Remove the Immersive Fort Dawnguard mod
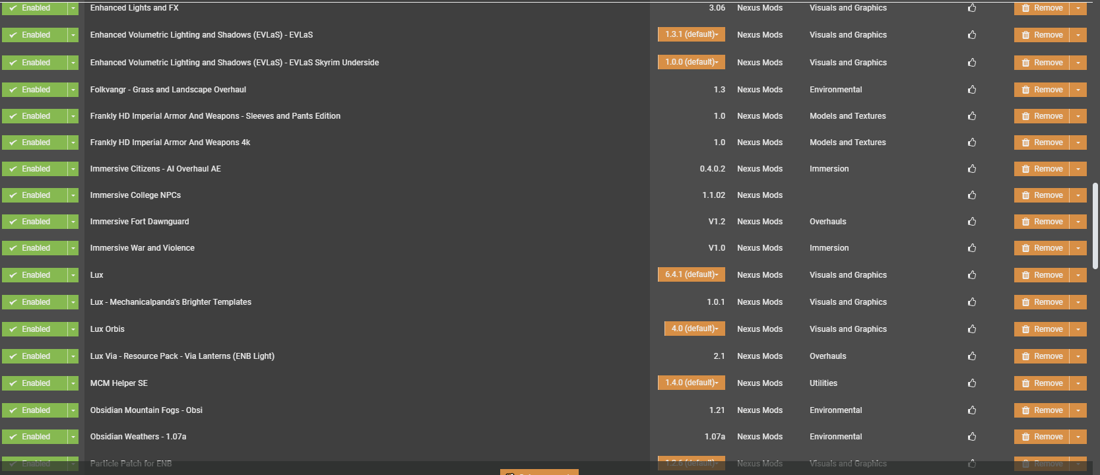This screenshot has width=1100, height=475. [x=1042, y=222]
